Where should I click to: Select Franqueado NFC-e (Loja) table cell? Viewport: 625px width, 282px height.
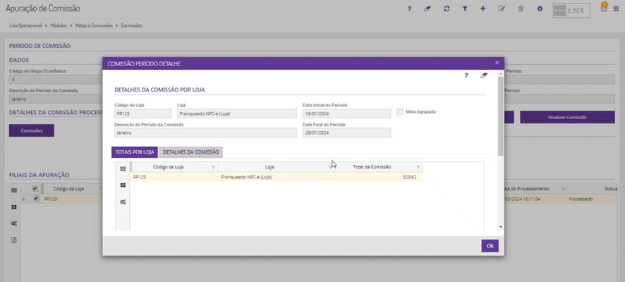[x=277, y=177]
